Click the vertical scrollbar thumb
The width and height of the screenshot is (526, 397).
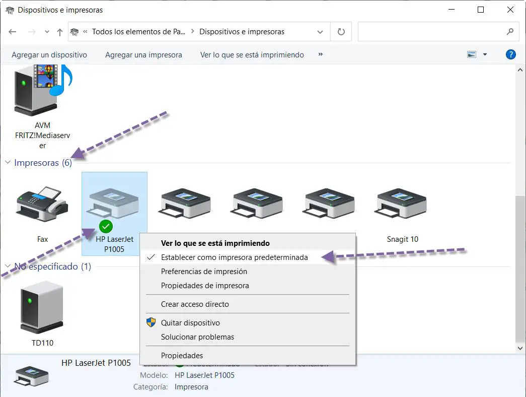520,267
